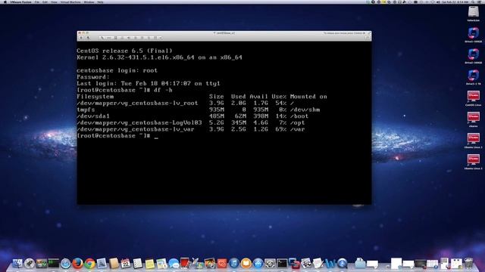
Task: Open the blue folder stack in the dock
Action: (360, 263)
